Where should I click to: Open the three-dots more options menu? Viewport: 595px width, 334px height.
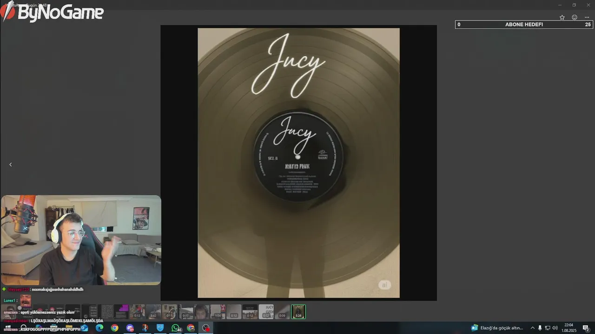(x=587, y=17)
